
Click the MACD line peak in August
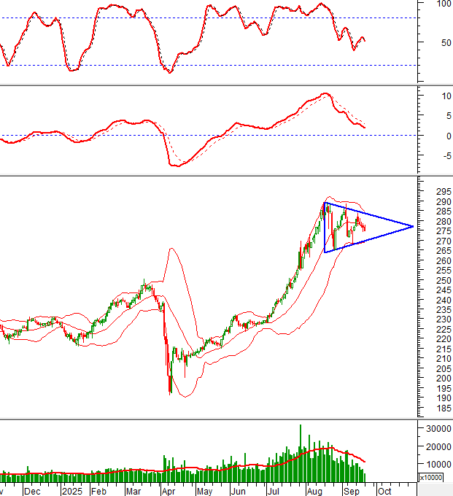(325, 94)
